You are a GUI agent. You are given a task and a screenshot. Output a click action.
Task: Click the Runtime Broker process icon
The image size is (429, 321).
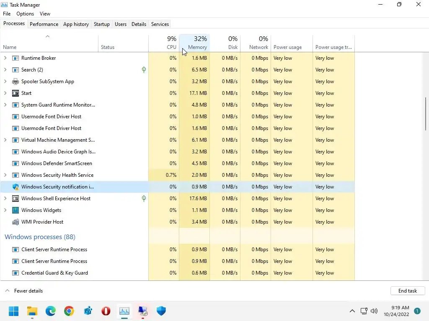[x=16, y=58]
